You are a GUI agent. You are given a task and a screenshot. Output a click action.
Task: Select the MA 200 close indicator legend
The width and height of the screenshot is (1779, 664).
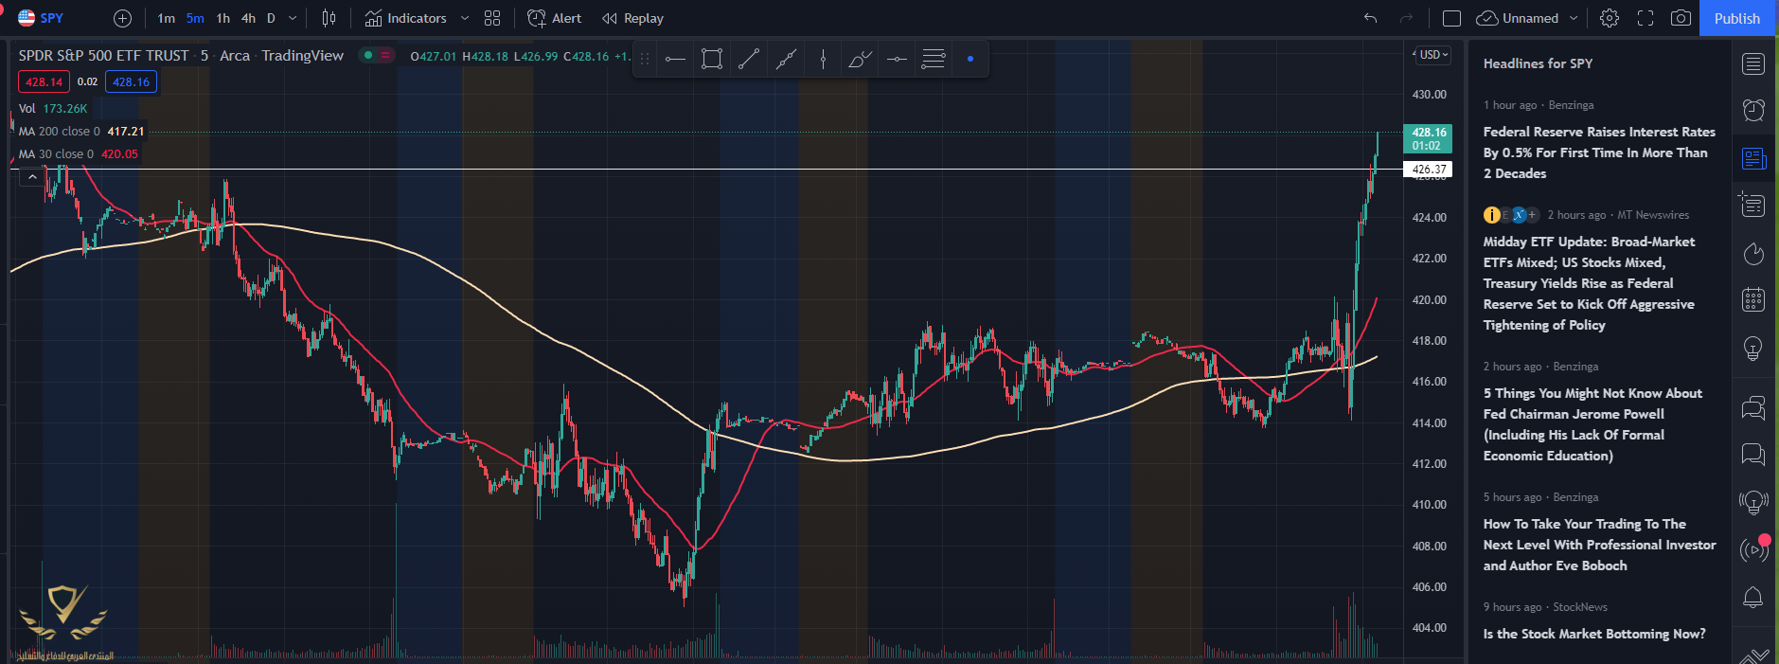tap(81, 132)
